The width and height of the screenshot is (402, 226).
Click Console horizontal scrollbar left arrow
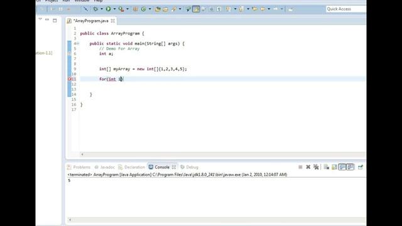coord(70,220)
